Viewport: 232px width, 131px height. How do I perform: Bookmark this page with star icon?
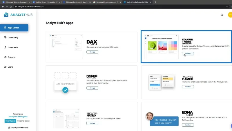point(227,6)
